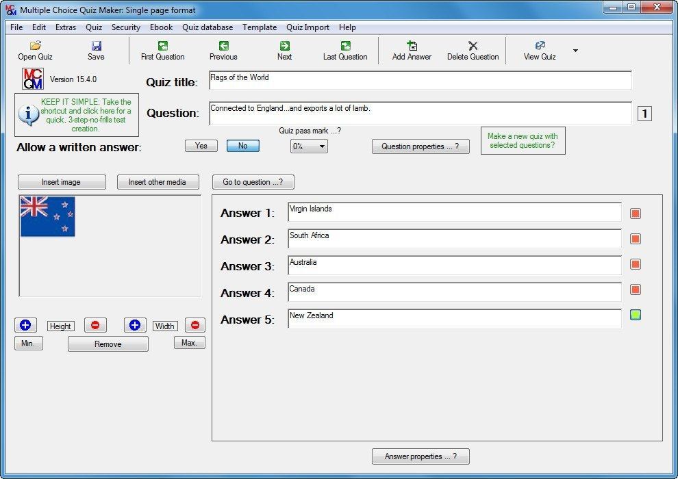Go to the Previous question
The width and height of the screenshot is (678, 479).
[x=223, y=50]
